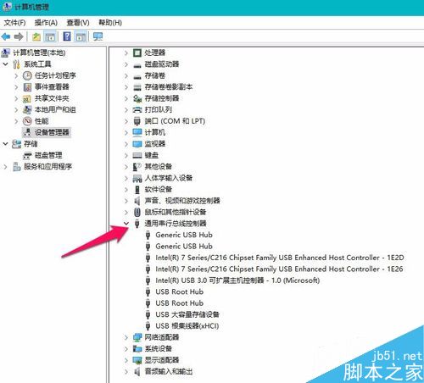Click the 性能 icon
Screen dimensions: 424x383
click(x=27, y=121)
